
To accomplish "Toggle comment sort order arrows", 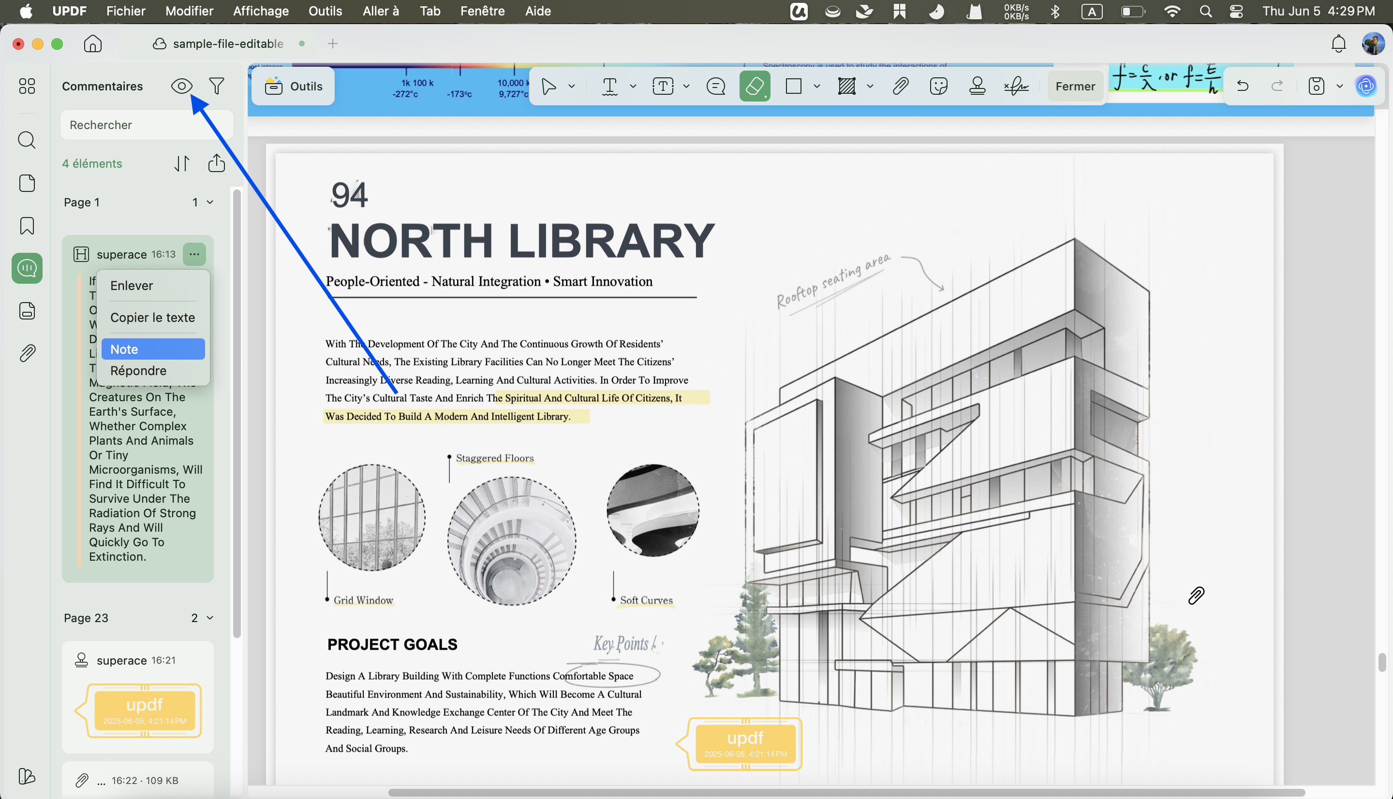I will 182,163.
